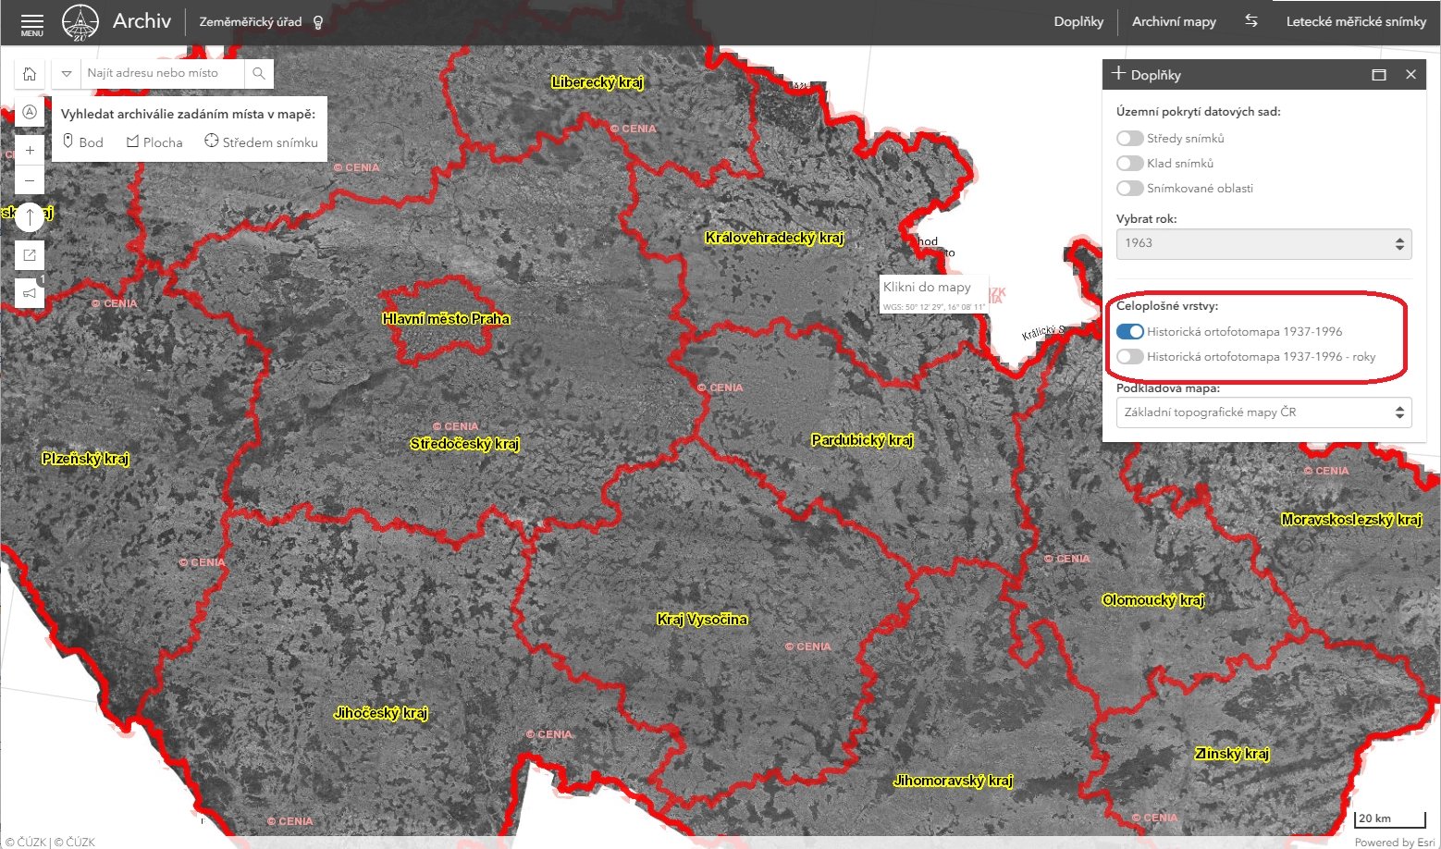Enable the Středy snímků toggle
The image size is (1441, 849).
(x=1129, y=139)
